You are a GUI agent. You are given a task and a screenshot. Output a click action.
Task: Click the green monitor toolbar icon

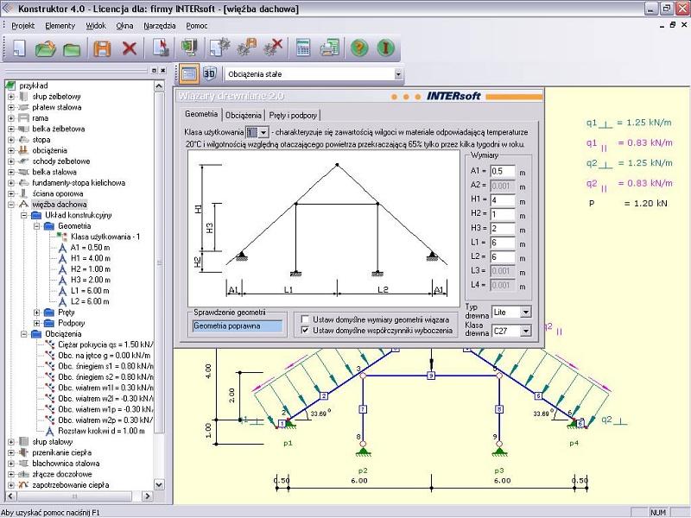point(190,47)
